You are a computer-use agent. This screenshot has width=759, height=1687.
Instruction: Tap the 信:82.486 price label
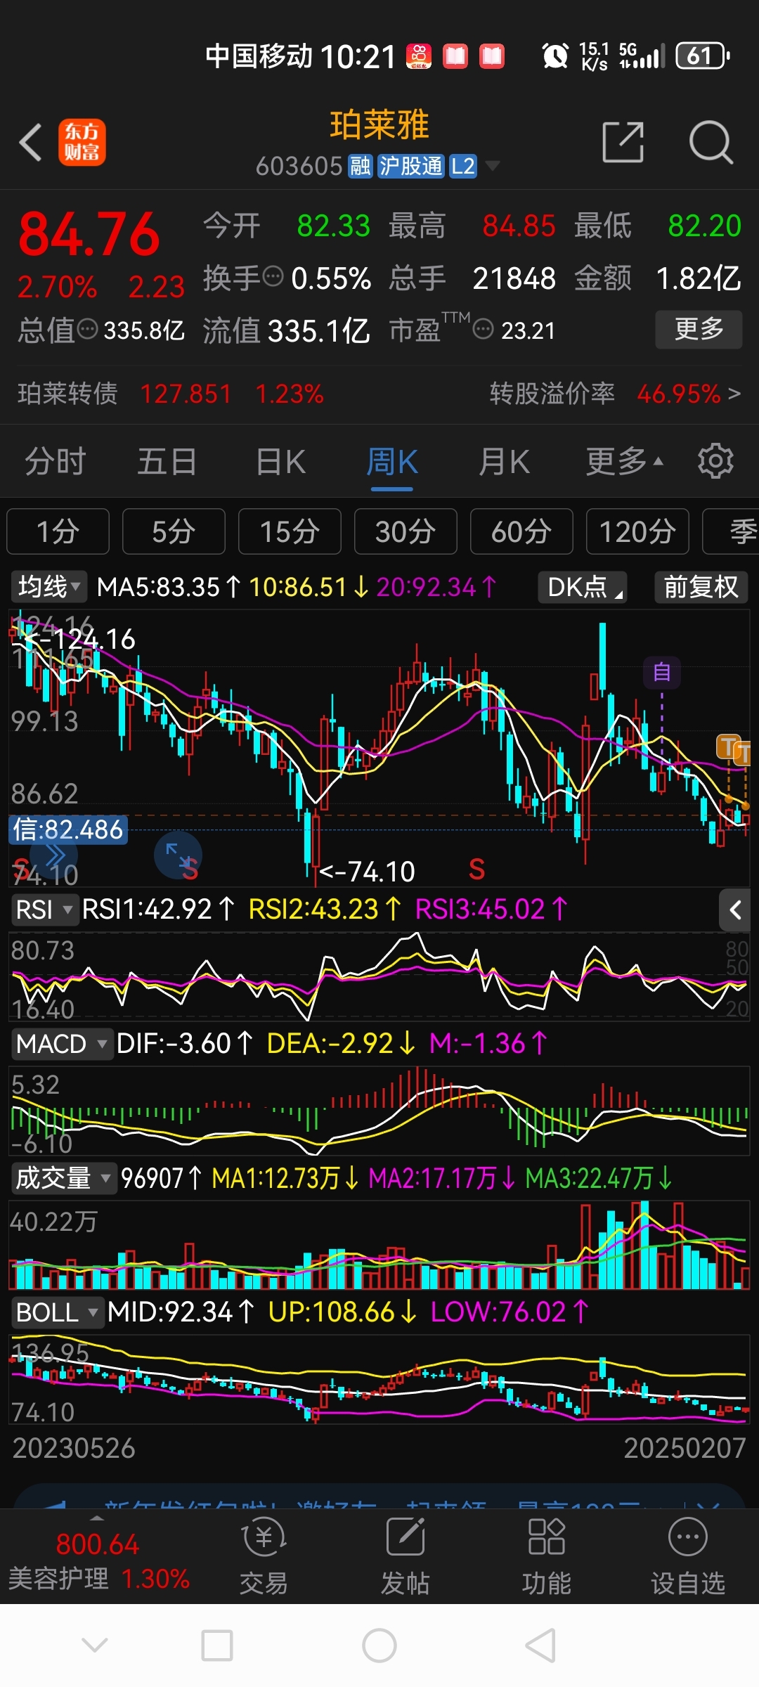tap(68, 829)
